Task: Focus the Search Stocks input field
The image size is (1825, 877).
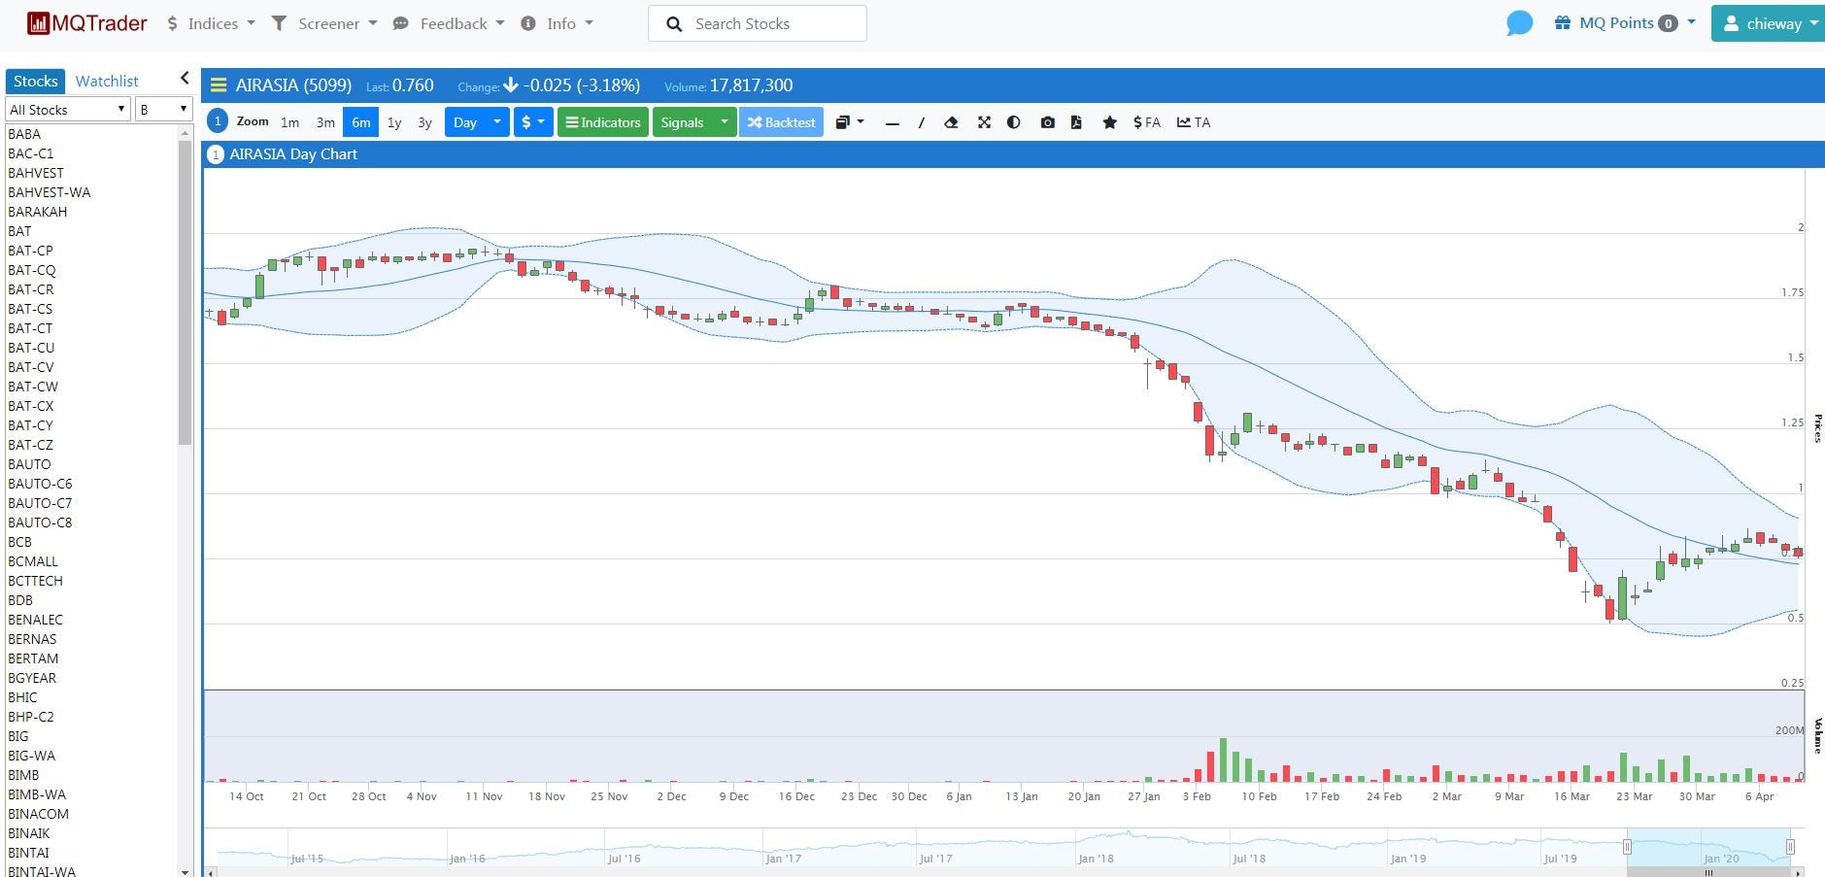Action: click(x=758, y=23)
